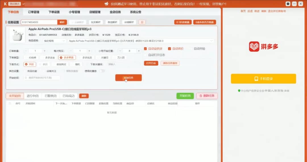Minimize the application window

coord(294,4)
